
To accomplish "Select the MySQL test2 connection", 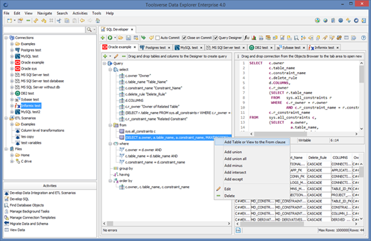I will pyautogui.click(x=30, y=112).
